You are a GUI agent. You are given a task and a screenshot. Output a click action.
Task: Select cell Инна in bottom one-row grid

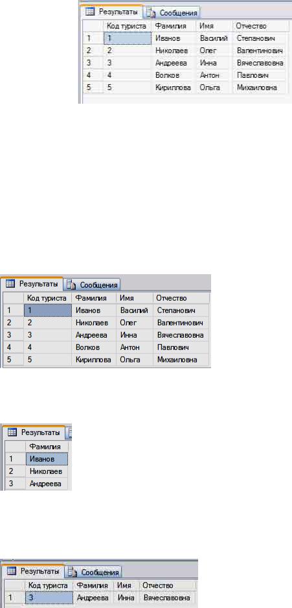click(x=127, y=598)
